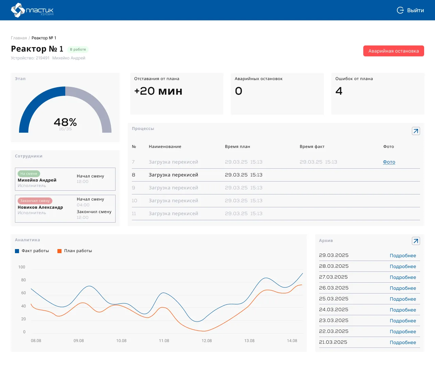
Task: Open Подробнее for 25.03.2025 archive entry
Action: [x=403, y=299]
